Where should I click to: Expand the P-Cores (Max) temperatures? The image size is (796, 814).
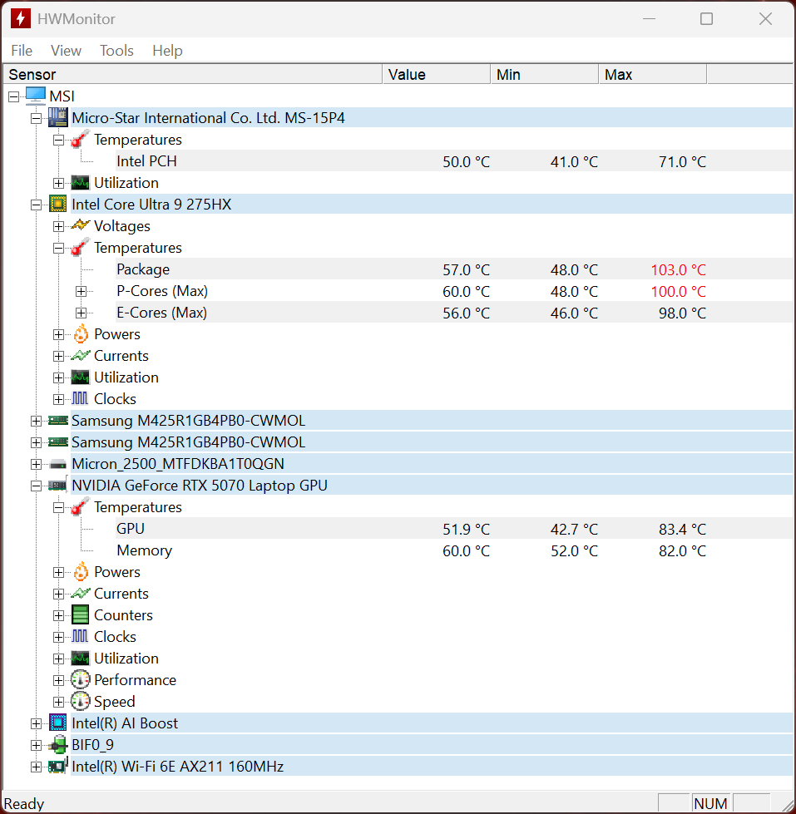click(81, 291)
